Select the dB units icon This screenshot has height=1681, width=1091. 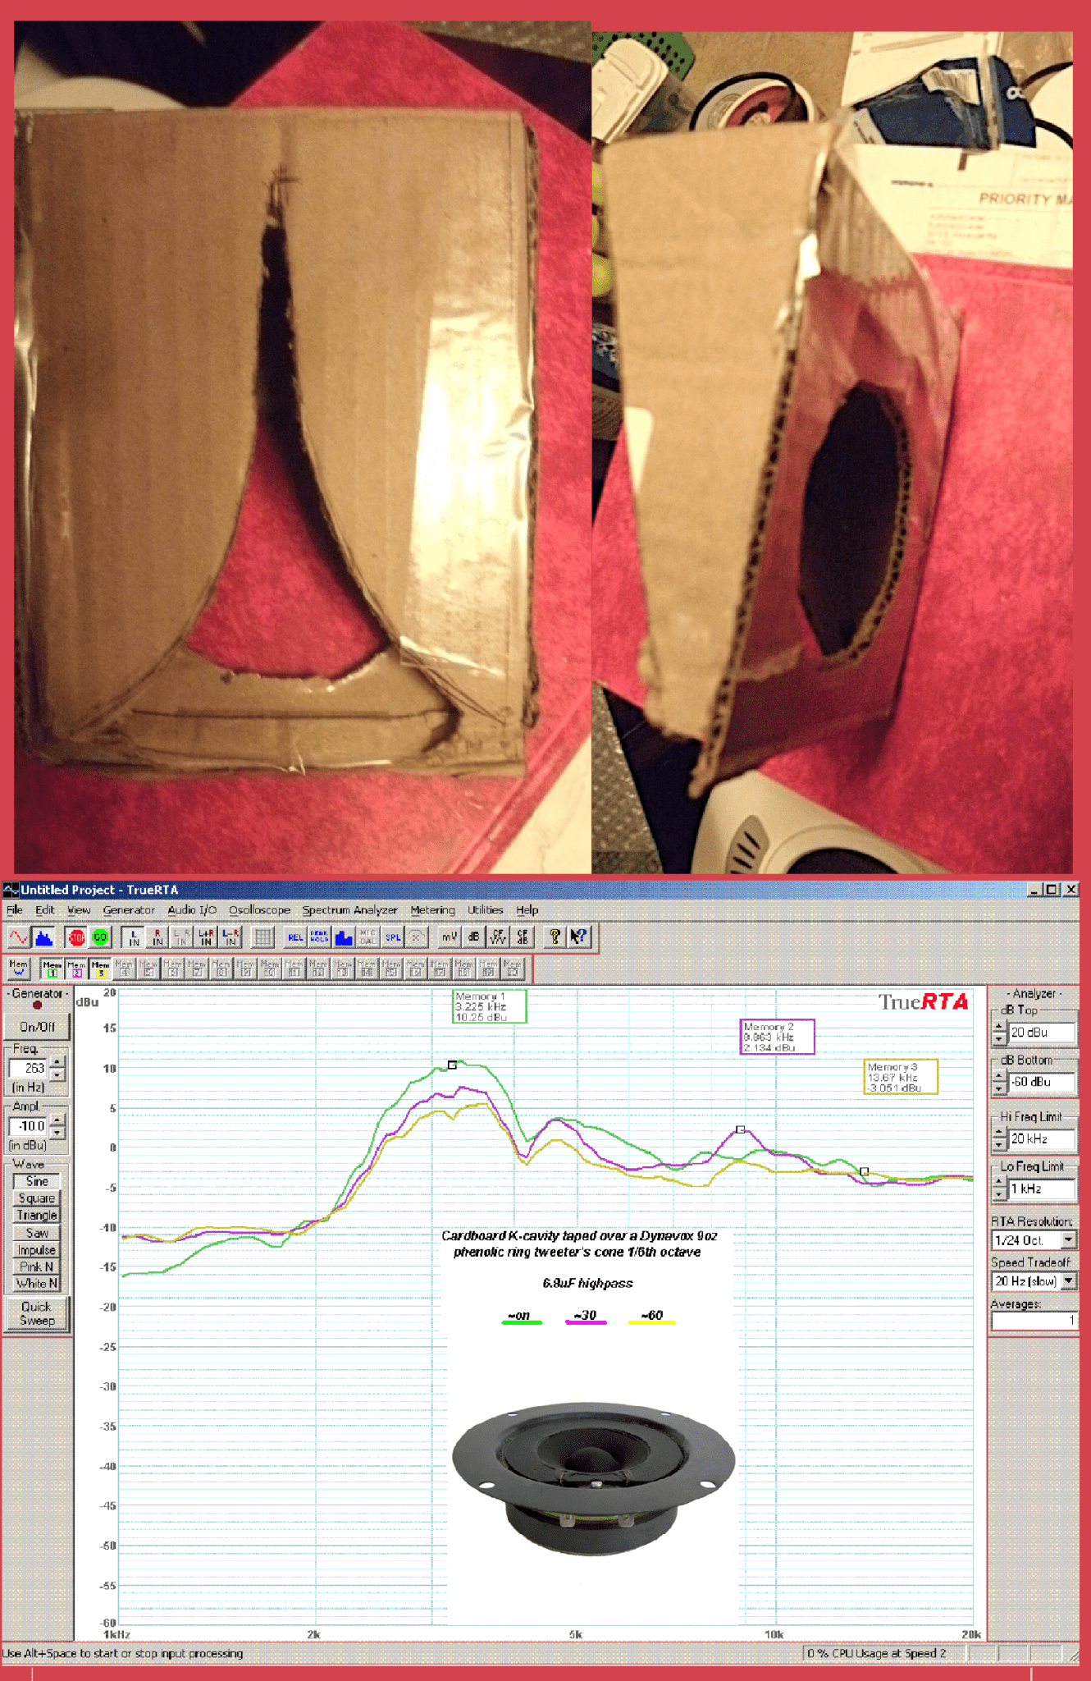[473, 937]
